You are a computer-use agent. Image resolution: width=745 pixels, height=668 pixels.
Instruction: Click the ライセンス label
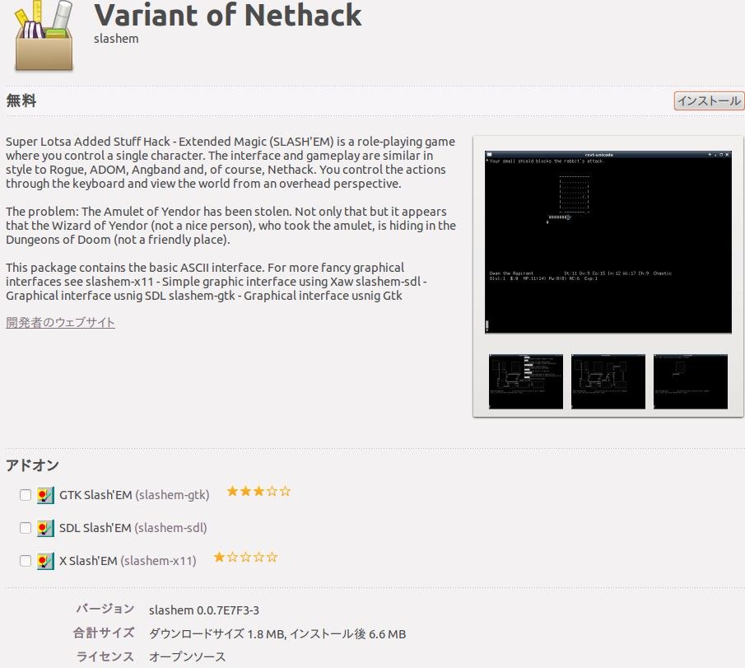(105, 656)
